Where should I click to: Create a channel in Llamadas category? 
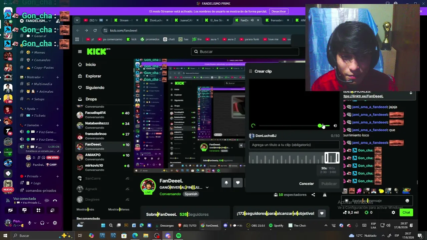[57, 125]
